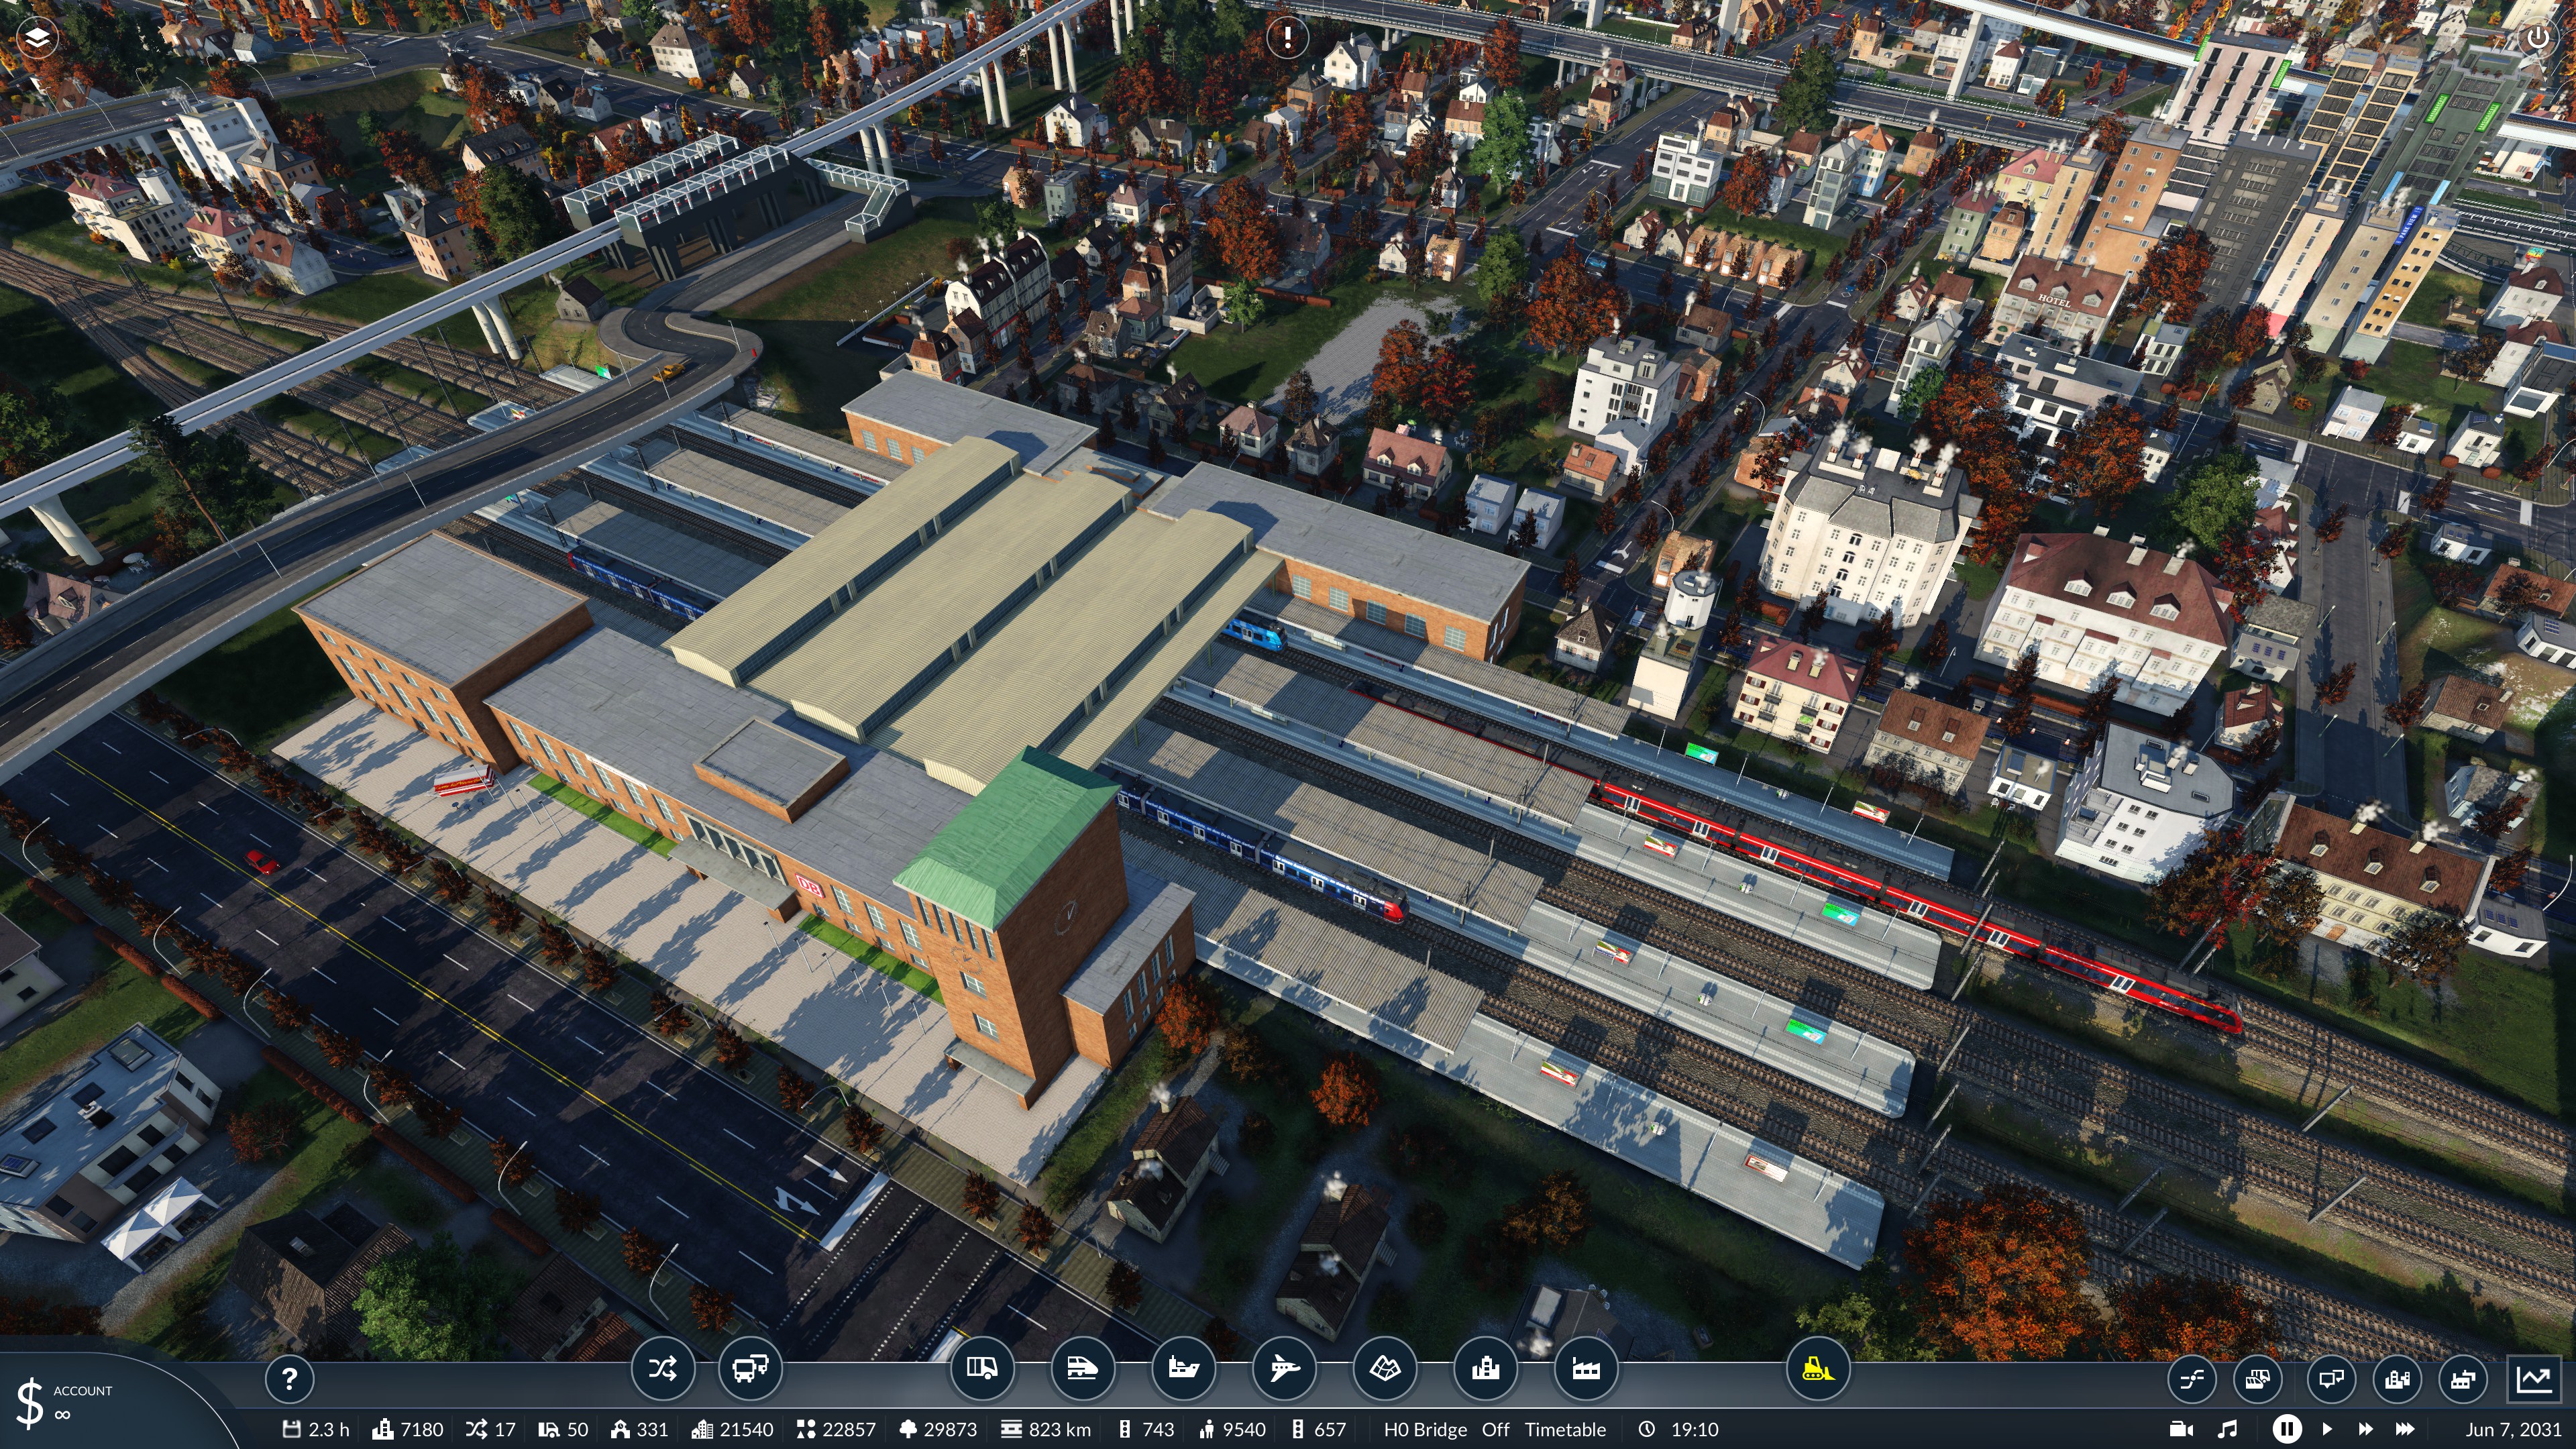The image size is (2576, 1449).
Task: Open the terrain landscaping tool menu
Action: coord(1385,1368)
